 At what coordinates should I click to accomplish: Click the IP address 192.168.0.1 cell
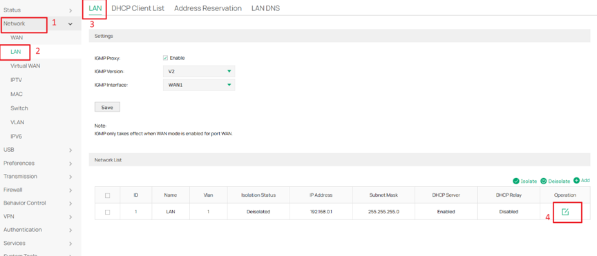pos(321,212)
